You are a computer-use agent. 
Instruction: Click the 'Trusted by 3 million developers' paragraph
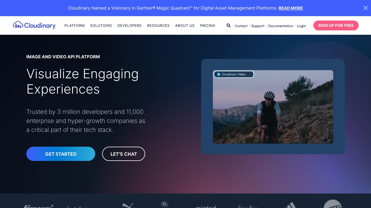click(x=86, y=121)
